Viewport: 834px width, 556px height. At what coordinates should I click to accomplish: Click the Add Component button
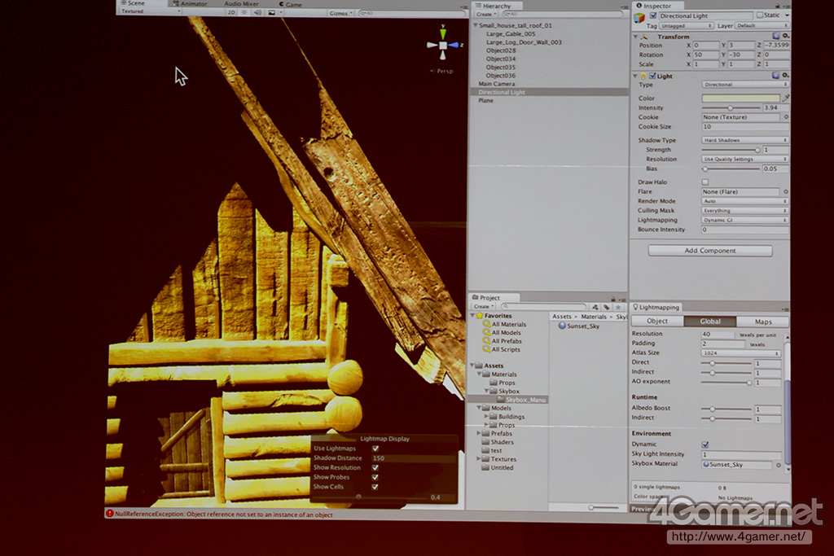tap(709, 251)
